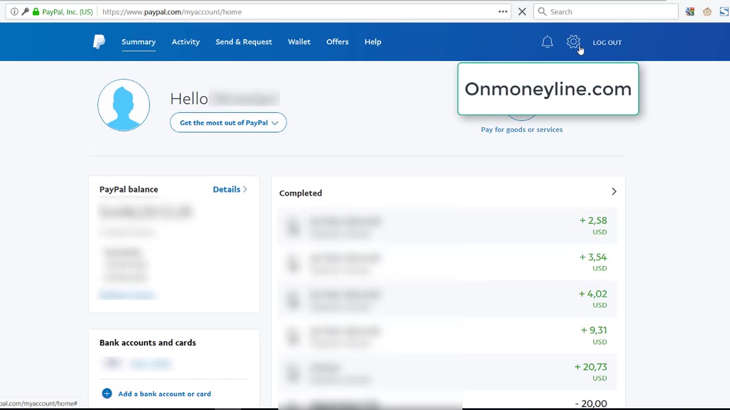This screenshot has height=410, width=730.
Task: Switch to the Wallet tab
Action: (299, 42)
